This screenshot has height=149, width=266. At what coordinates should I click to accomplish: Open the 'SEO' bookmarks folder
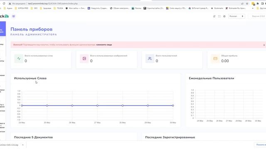[34, 8]
